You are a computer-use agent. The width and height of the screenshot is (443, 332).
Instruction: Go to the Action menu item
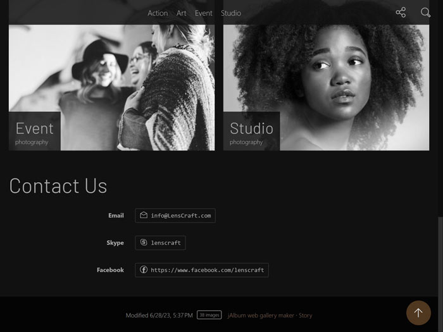[x=158, y=13]
